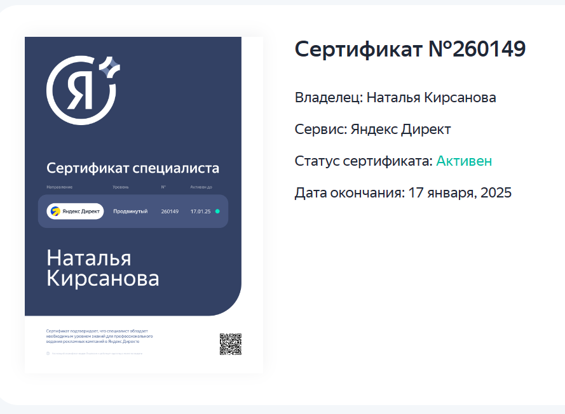The width and height of the screenshot is (565, 414).
Task: Click the "Направление" column header
Action: click(59, 187)
